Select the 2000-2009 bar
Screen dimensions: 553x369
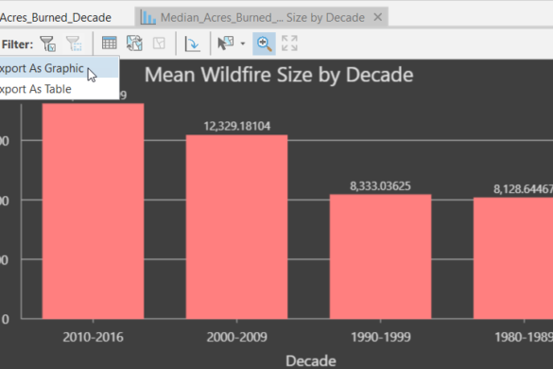(x=236, y=227)
